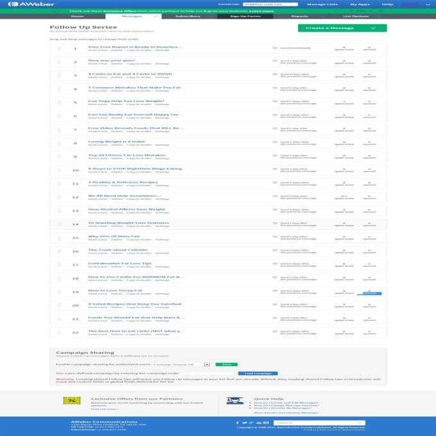This screenshot has width=436, height=436.
Task: Open the Campaign Sharing Off dropdown
Action: pos(181,364)
